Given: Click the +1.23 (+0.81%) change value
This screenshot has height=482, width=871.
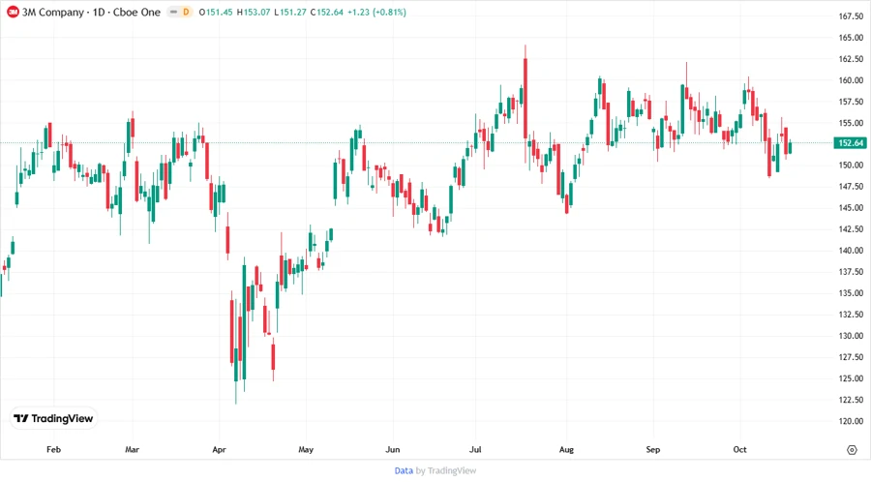Looking at the screenshot, I should pos(383,13).
